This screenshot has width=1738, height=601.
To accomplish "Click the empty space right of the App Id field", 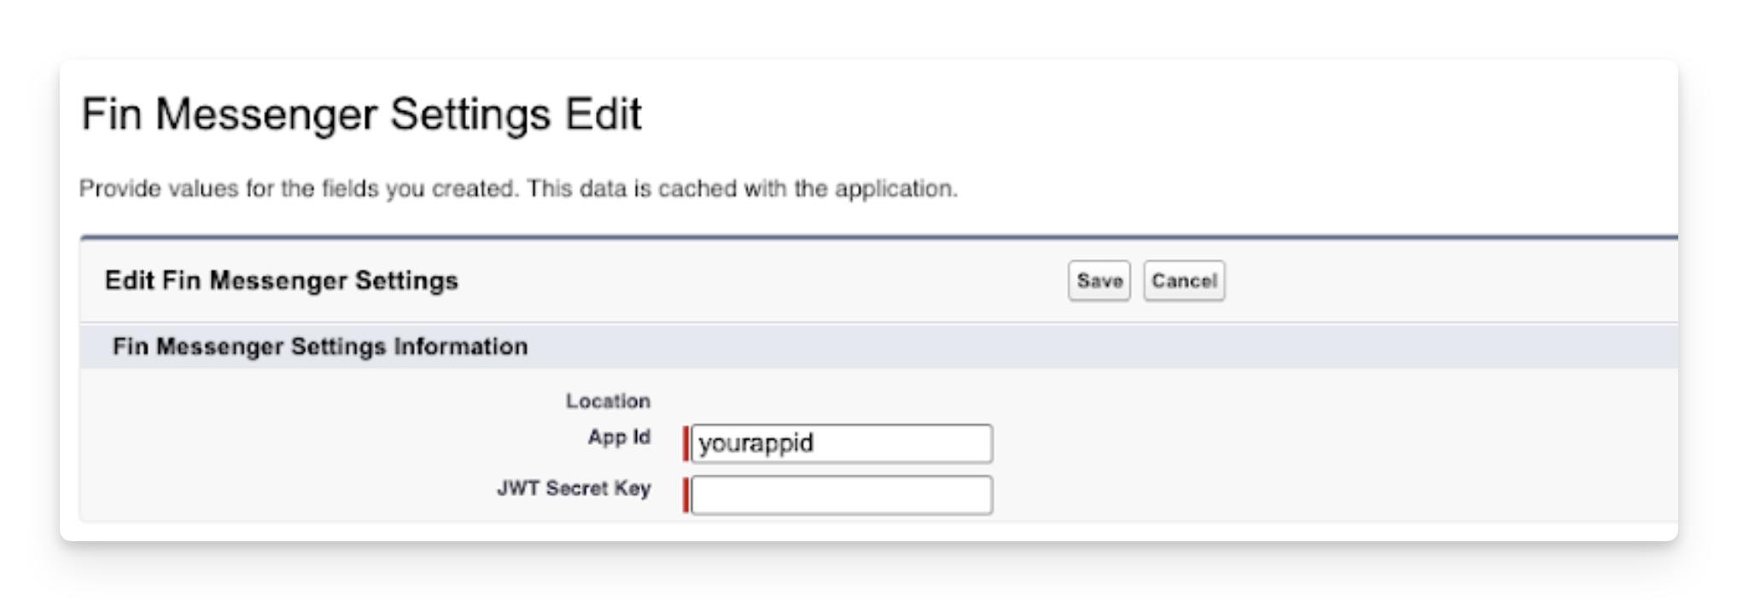I will [x=1280, y=444].
